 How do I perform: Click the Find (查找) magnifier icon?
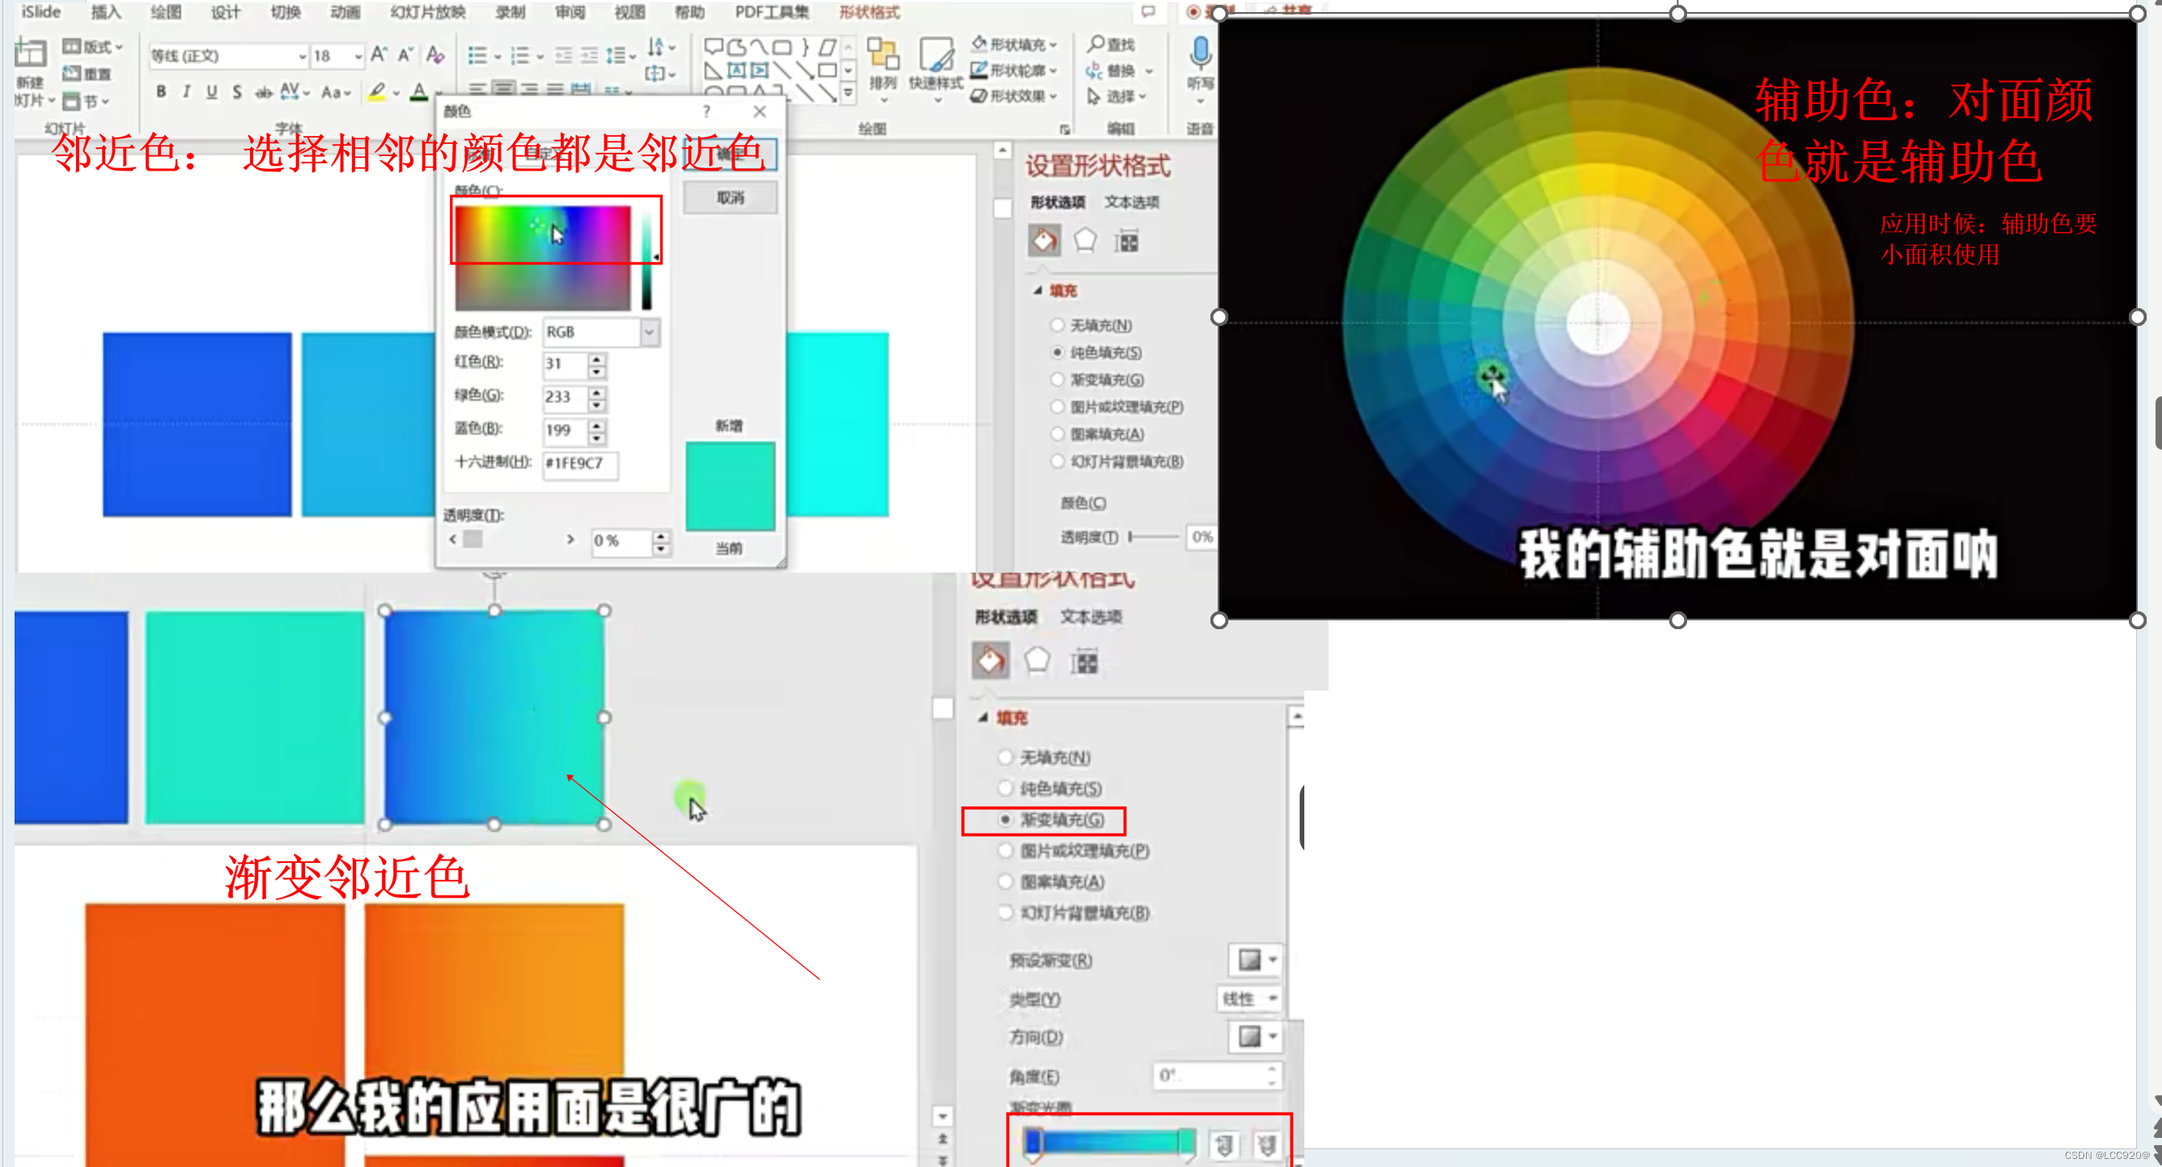pos(1096,43)
